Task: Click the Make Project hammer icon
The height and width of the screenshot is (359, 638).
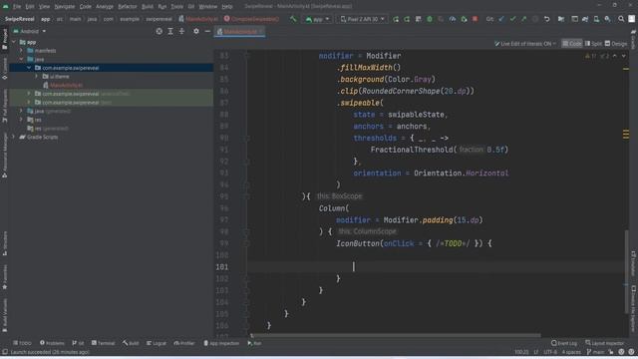Action: coord(293,19)
